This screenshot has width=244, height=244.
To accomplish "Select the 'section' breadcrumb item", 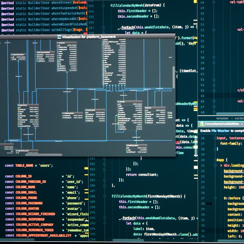I will pyautogui.click(x=239, y=118).
